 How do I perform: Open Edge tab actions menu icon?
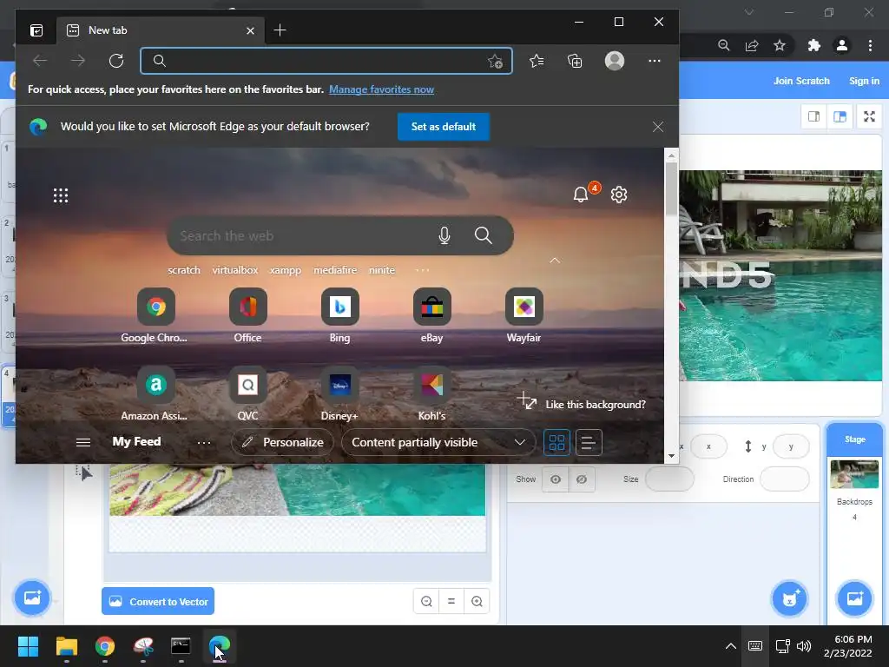pyautogui.click(x=36, y=30)
